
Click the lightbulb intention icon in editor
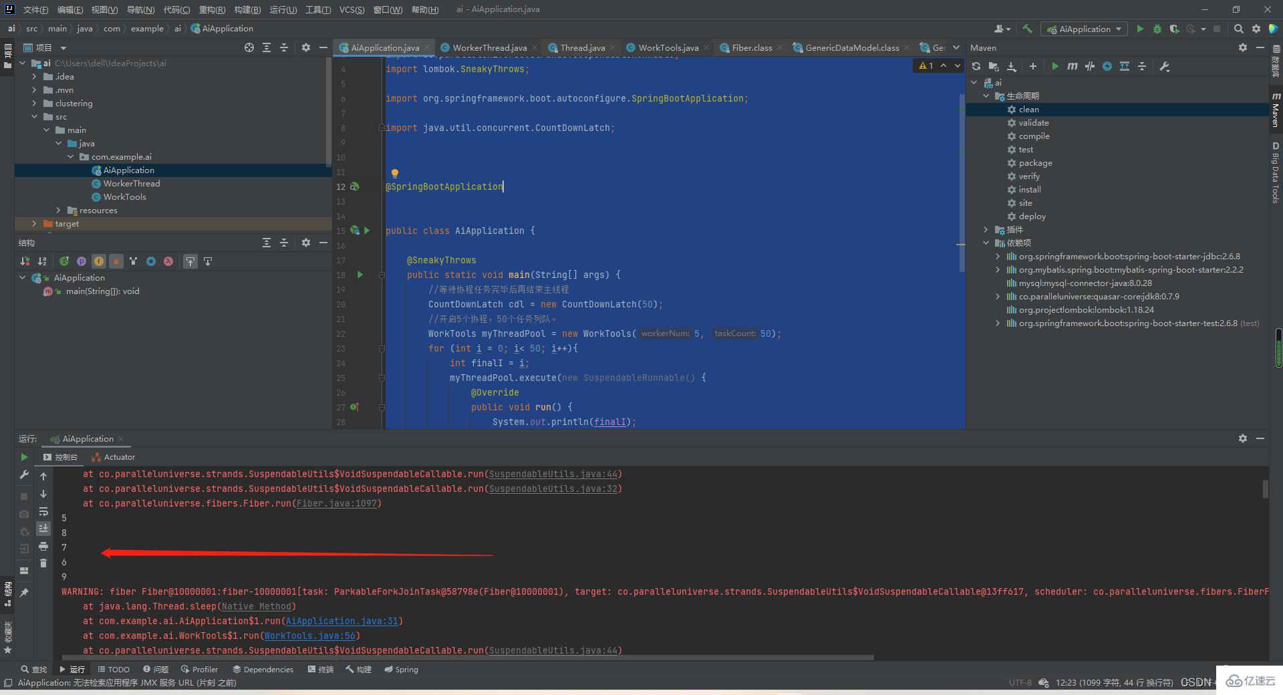point(395,173)
